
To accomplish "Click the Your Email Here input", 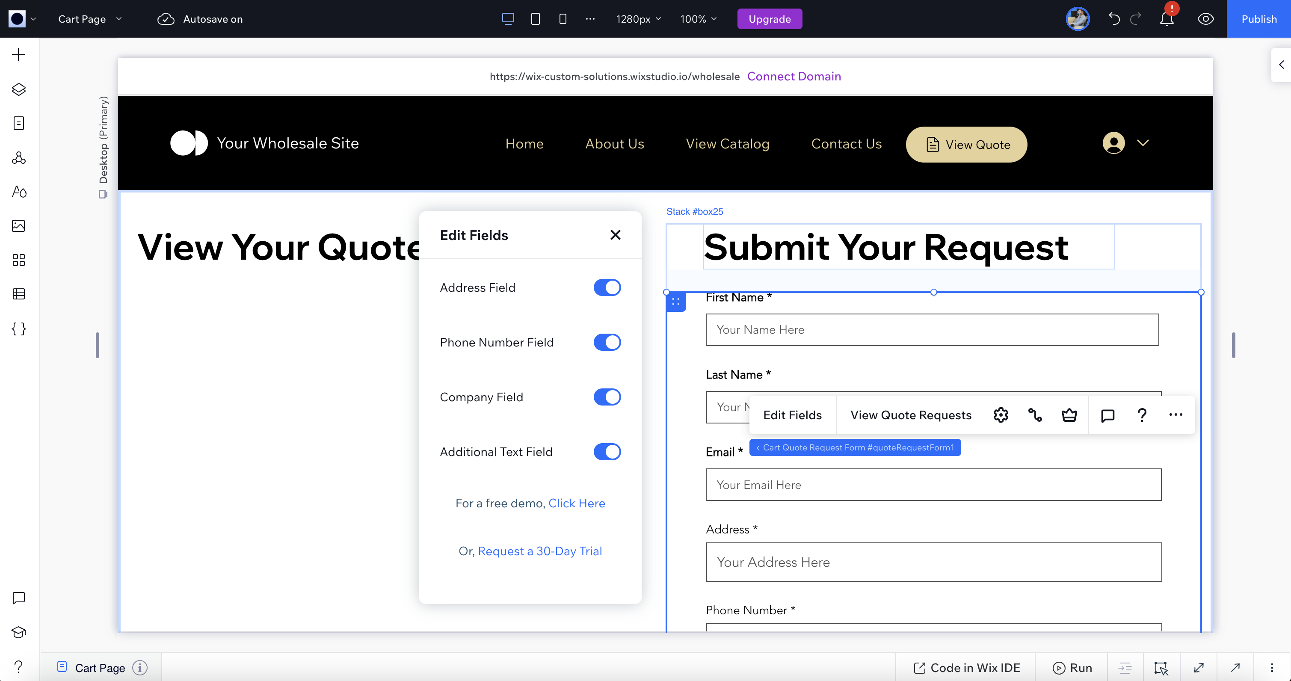I will (933, 485).
